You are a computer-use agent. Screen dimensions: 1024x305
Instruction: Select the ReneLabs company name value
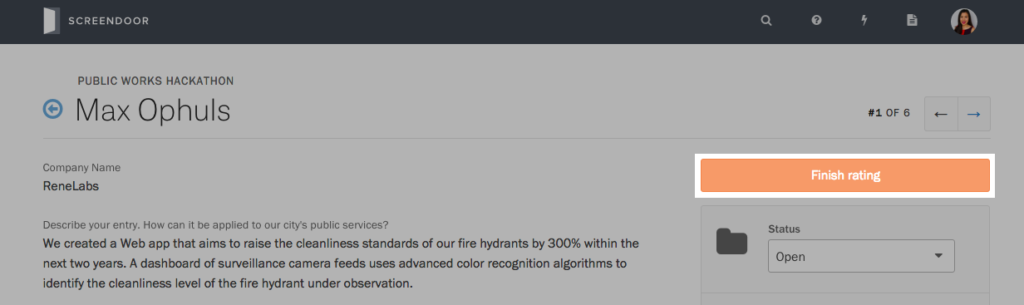pyautogui.click(x=71, y=186)
